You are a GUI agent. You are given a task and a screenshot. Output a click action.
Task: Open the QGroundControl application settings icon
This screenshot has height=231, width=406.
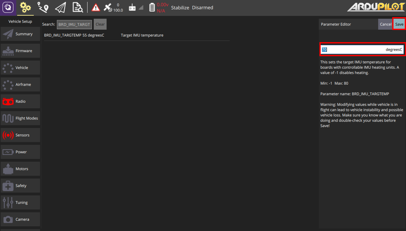coord(8,7)
